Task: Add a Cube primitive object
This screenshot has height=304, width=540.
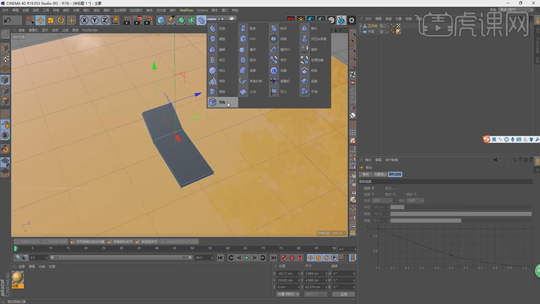Action: point(161,20)
